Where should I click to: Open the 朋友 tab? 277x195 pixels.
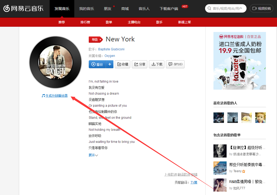click(x=108, y=9)
